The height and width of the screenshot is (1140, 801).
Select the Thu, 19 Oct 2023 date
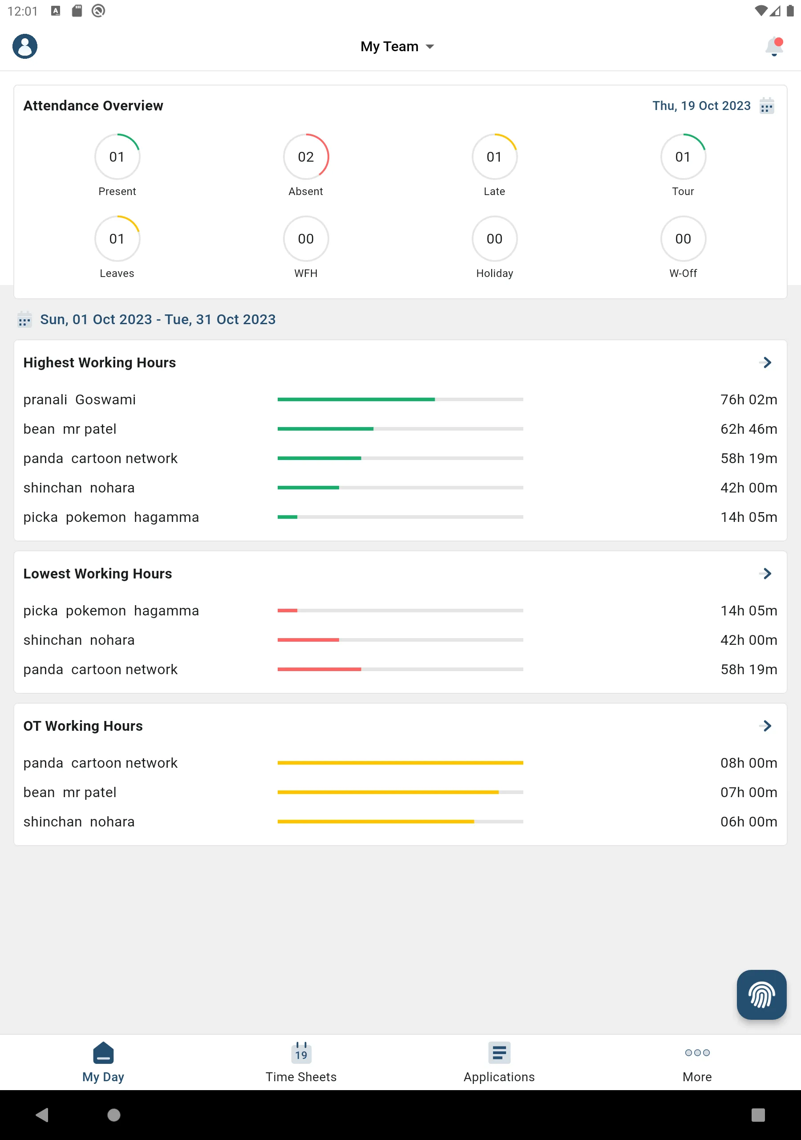(x=701, y=106)
